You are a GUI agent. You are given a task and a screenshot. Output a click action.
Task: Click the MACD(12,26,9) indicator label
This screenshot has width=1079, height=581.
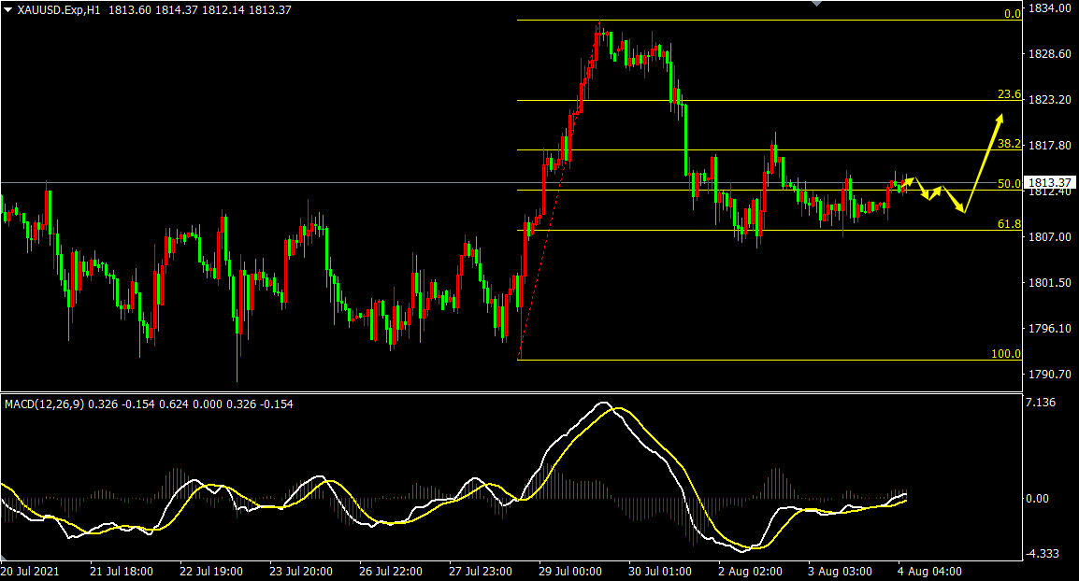point(45,404)
